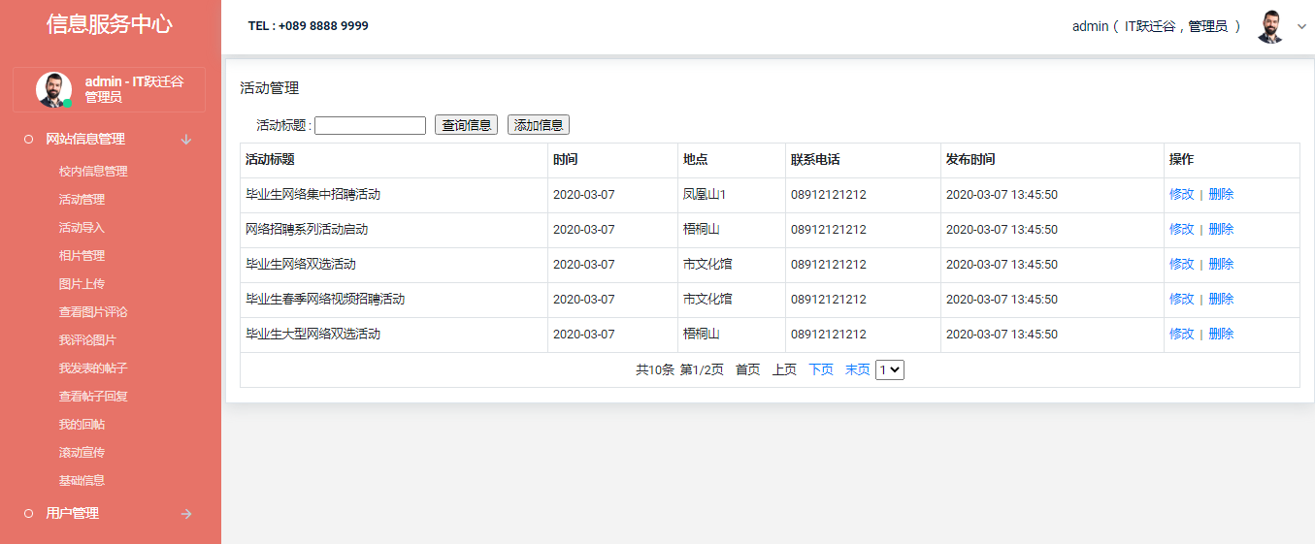
Task: Click 删除 for 网络招聘系列活动启动
Action: point(1221,230)
